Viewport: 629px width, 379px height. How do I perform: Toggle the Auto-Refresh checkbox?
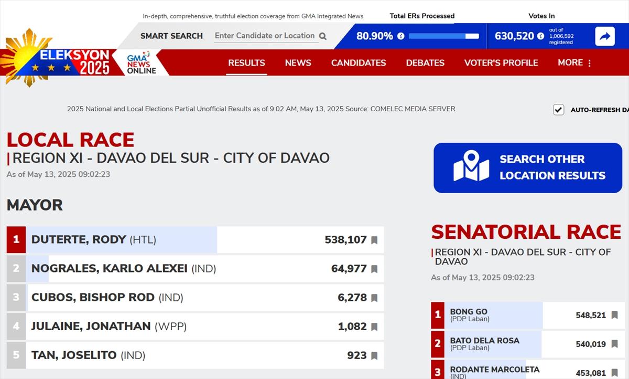pyautogui.click(x=558, y=110)
